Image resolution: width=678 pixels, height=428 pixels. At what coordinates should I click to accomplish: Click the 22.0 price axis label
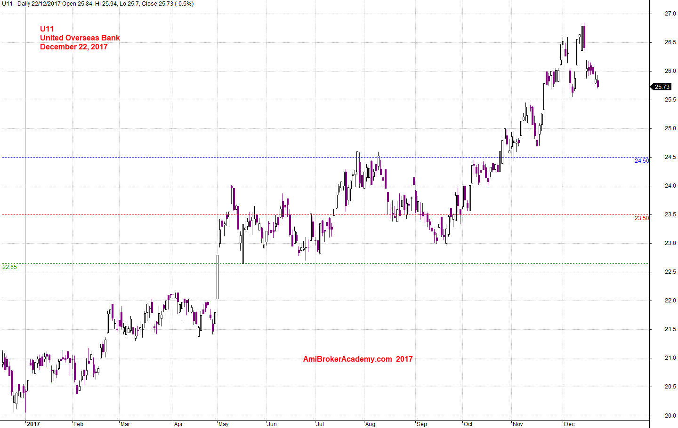[670, 301]
